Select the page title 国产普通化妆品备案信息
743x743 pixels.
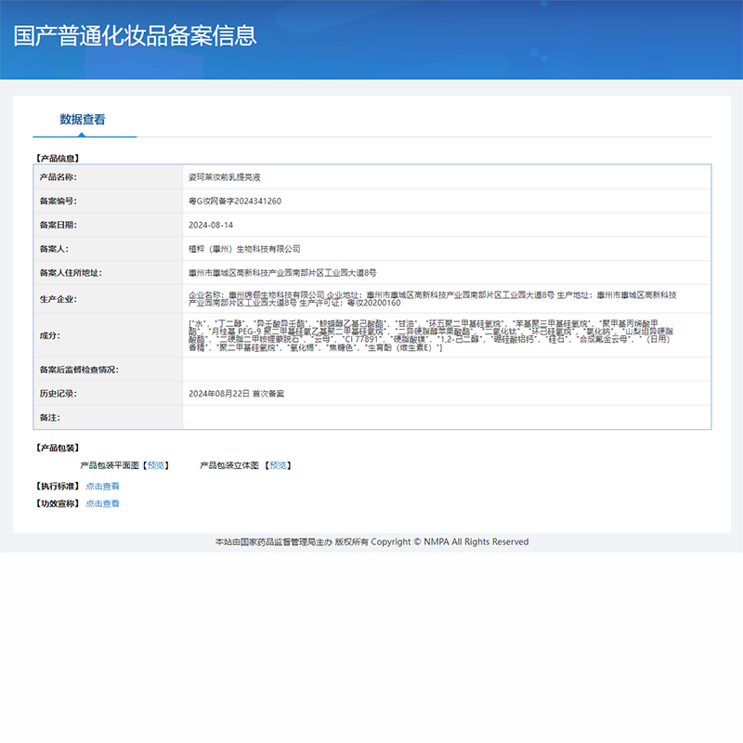tap(136, 37)
